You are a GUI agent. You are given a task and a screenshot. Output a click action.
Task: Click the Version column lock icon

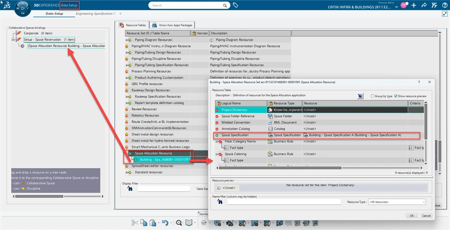point(194,34)
